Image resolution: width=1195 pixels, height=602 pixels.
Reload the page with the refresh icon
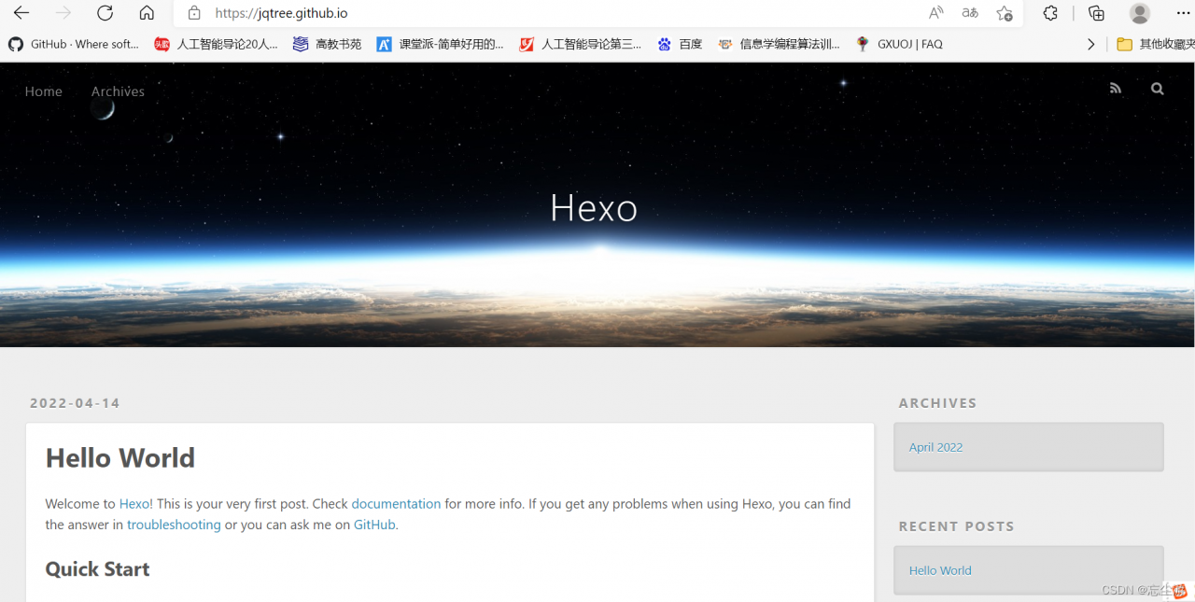tap(105, 13)
